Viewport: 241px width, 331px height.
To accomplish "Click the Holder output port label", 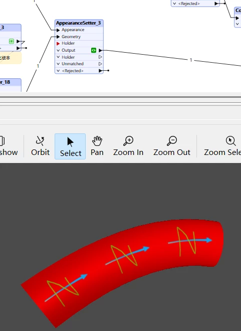I will [68, 57].
